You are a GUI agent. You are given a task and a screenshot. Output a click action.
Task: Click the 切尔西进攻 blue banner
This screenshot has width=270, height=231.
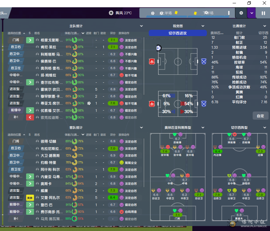tap(177, 33)
